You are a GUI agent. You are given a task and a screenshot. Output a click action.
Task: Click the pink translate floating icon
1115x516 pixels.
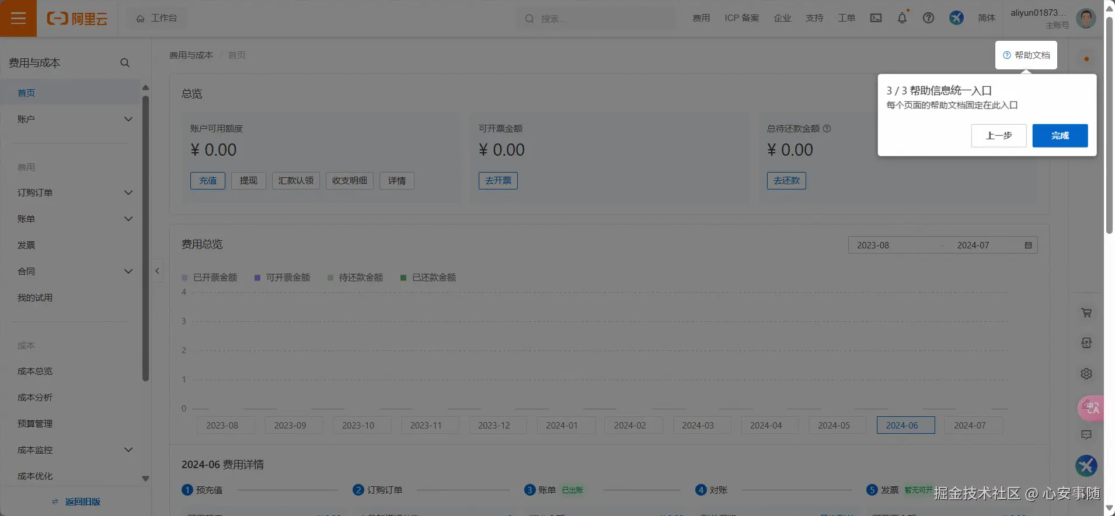click(1090, 408)
